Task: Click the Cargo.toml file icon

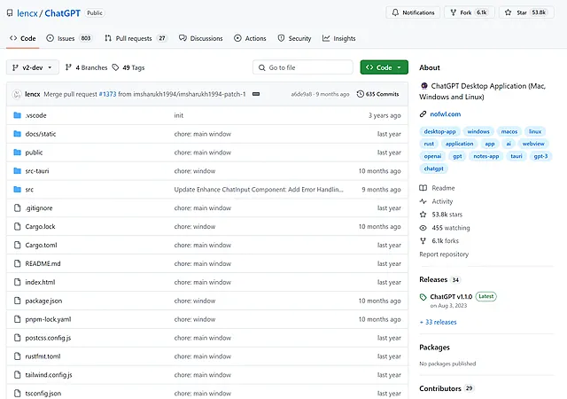Action: click(x=17, y=245)
